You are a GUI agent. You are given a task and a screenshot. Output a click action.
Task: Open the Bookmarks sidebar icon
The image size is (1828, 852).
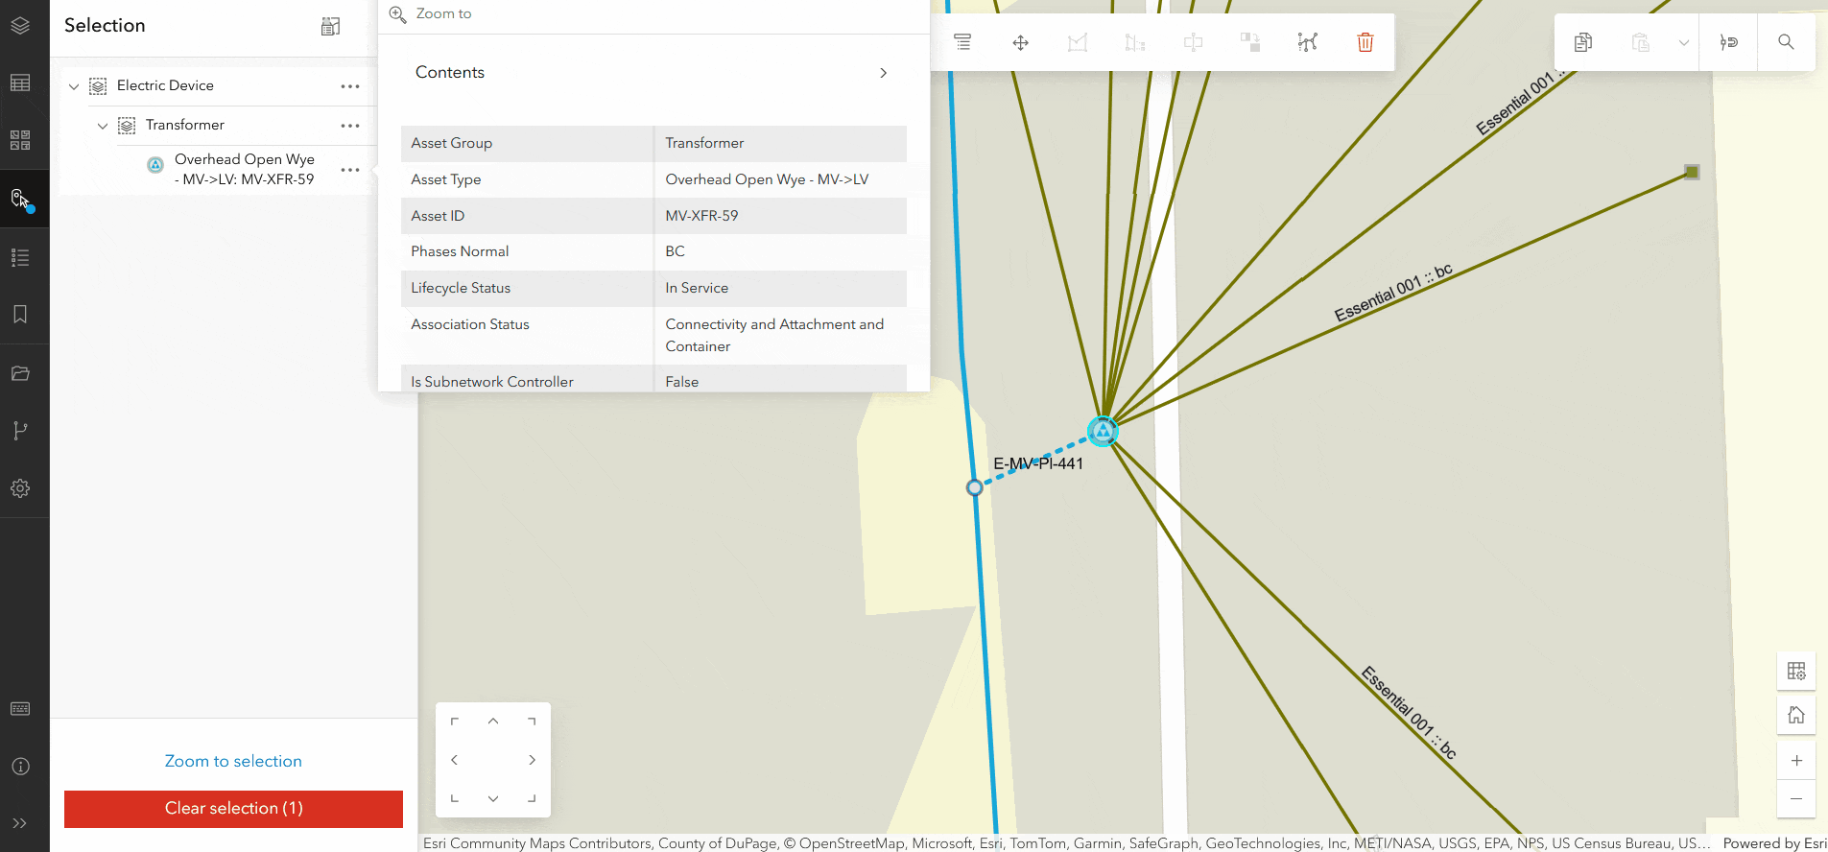pyautogui.click(x=20, y=315)
